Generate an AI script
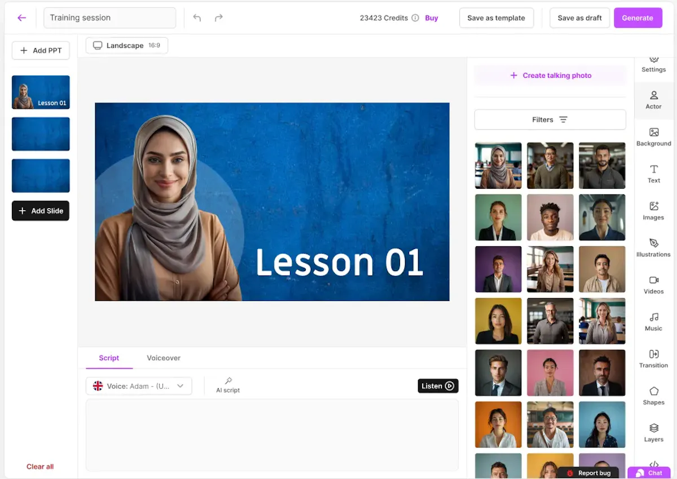The width and height of the screenshot is (677, 479). (x=228, y=385)
